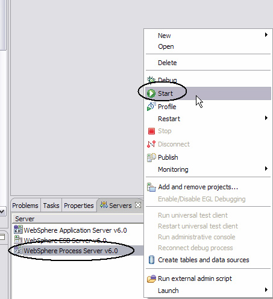Click the Profile stopwatch icon
Image resolution: width=273 pixels, height=299 pixels.
[x=151, y=107]
